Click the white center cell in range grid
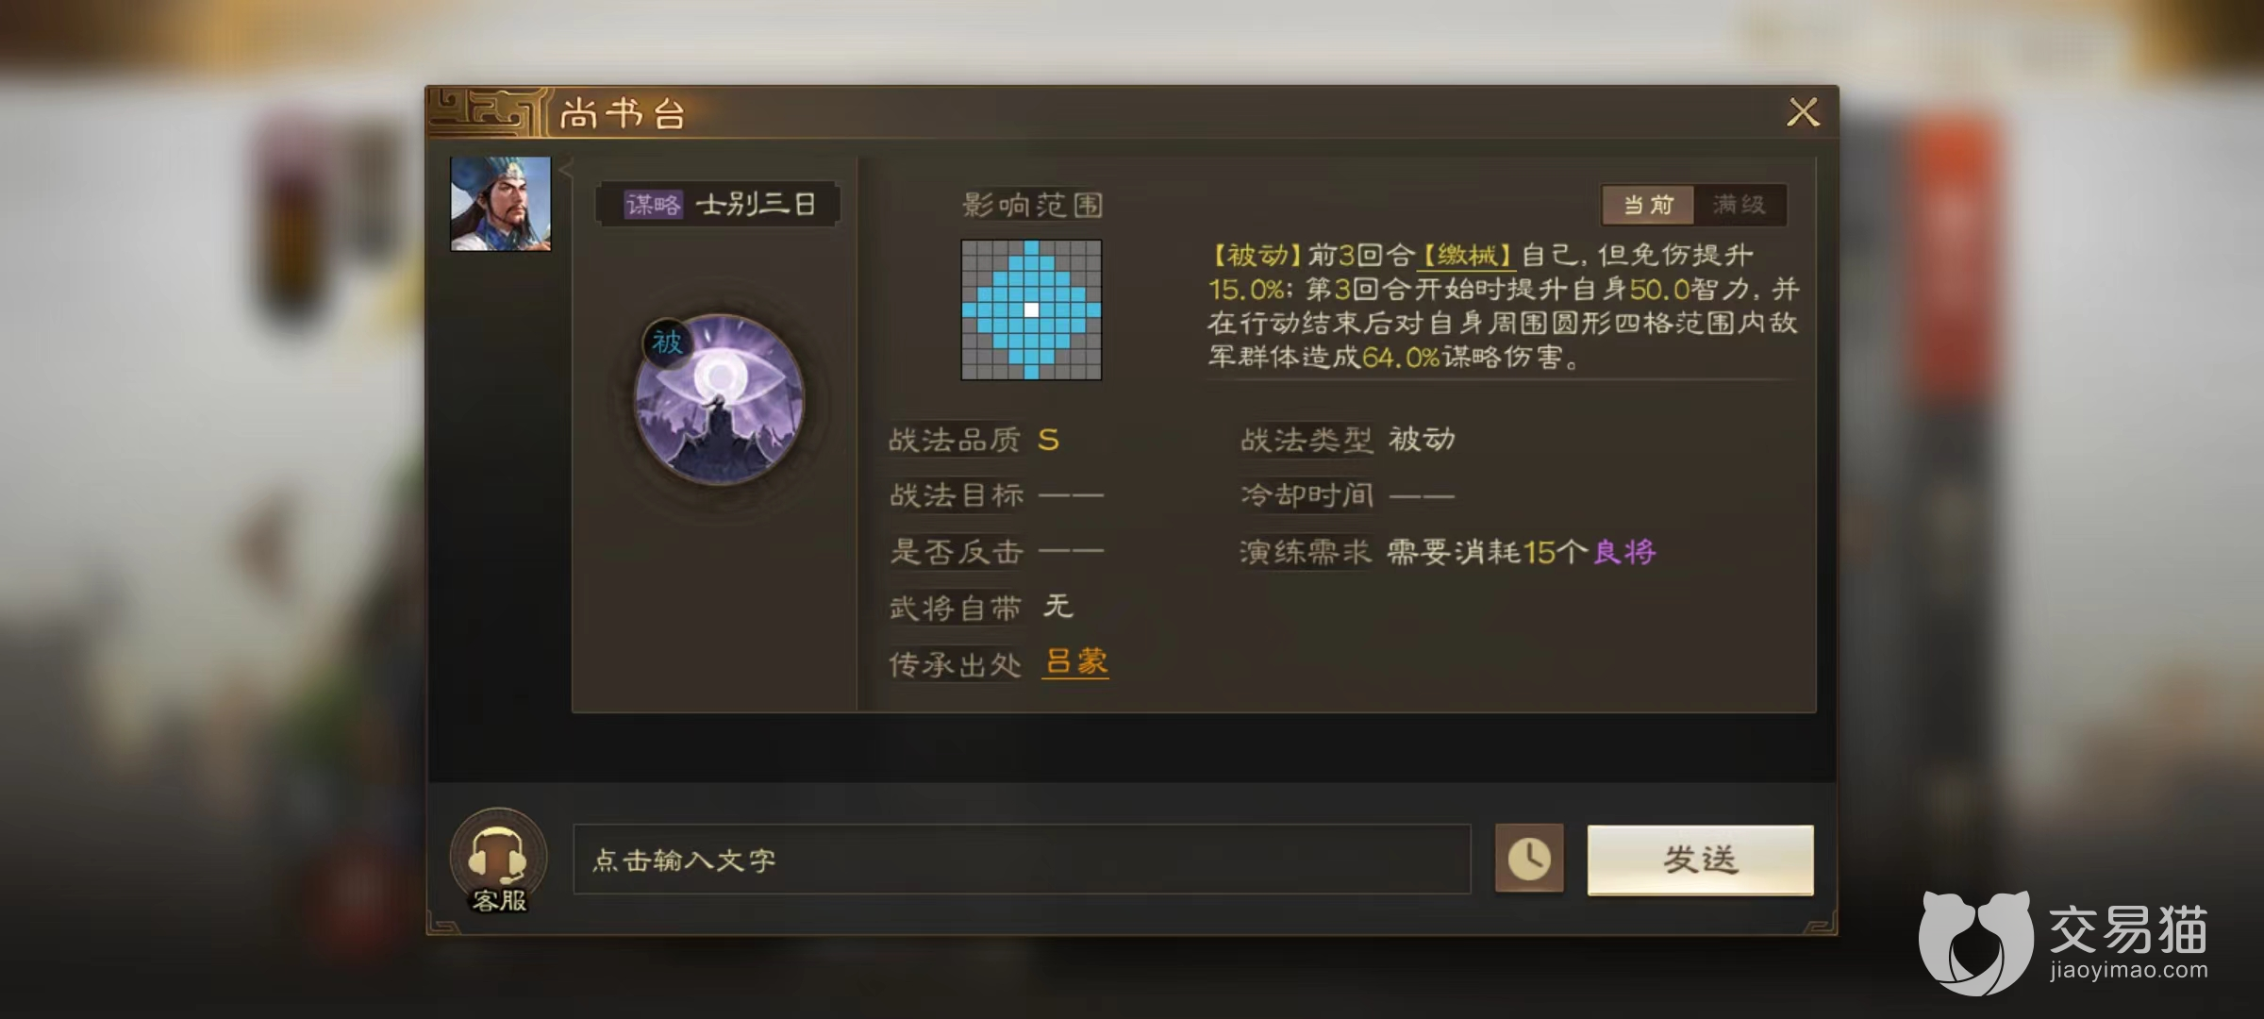This screenshot has height=1019, width=2264. pos(1031,309)
